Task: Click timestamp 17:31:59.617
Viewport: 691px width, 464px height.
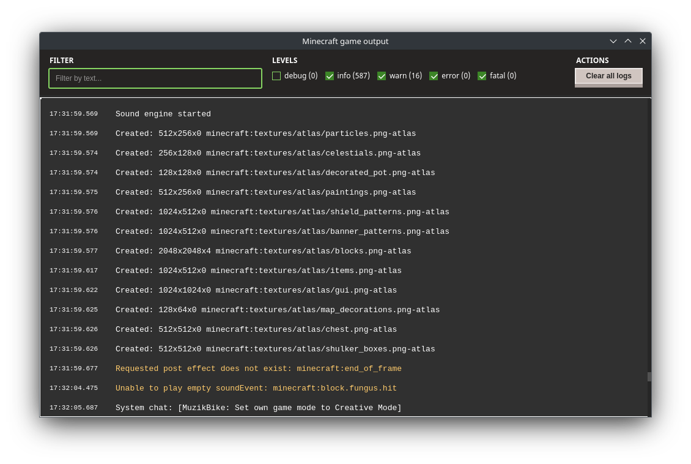Action: coord(73,271)
